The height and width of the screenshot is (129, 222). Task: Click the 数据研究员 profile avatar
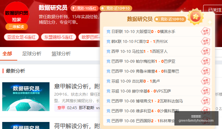point(17,14)
